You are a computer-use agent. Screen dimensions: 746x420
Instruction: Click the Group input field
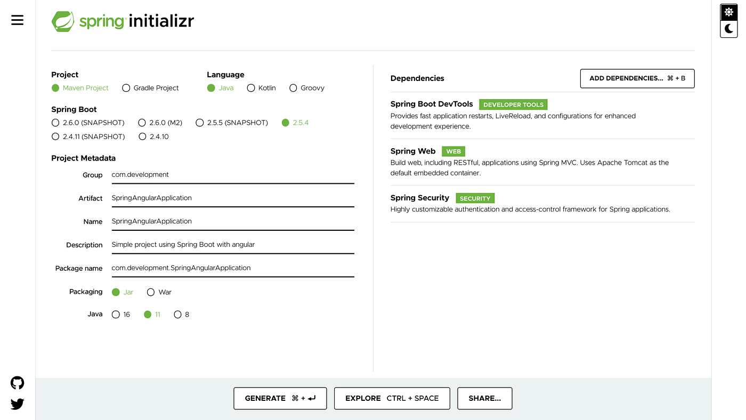tap(233, 175)
